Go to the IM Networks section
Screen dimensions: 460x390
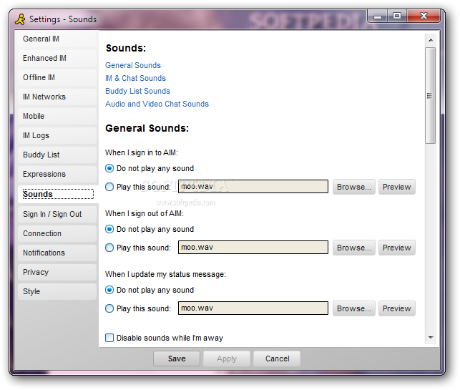click(x=57, y=97)
